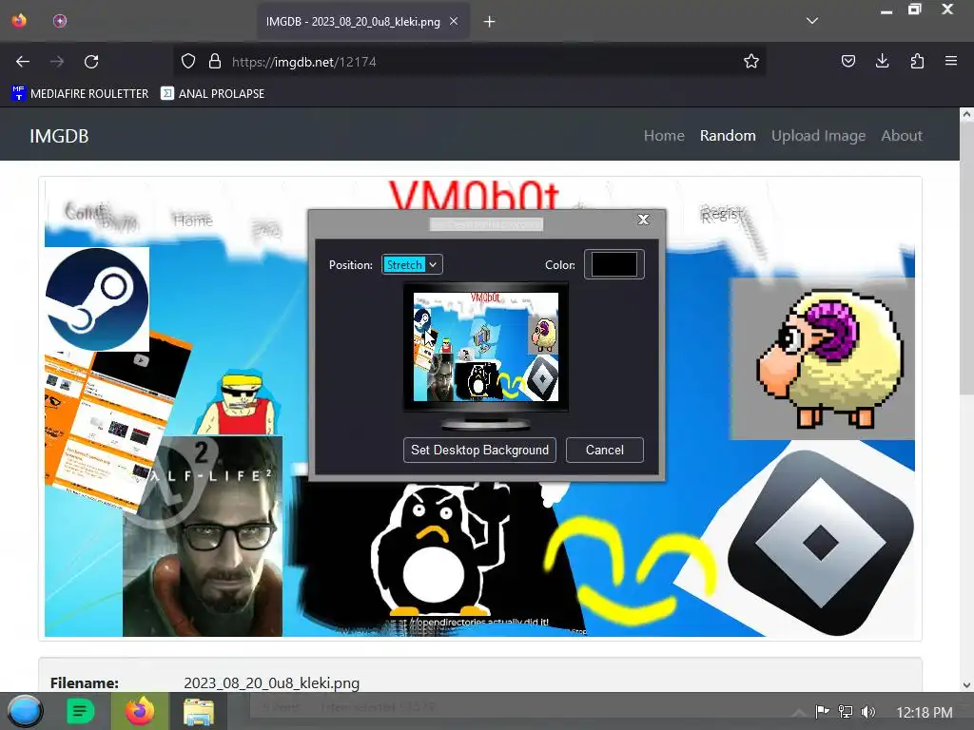Open the flag notification tray icon
Screen dimensions: 974x730
[x=822, y=712]
